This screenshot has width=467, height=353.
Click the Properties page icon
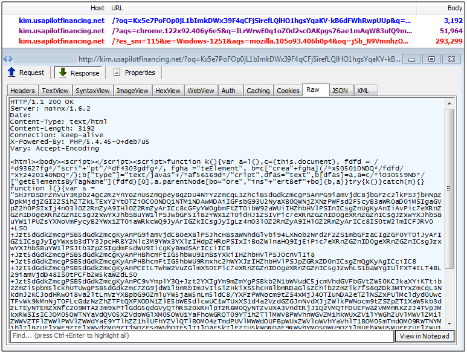(117, 72)
